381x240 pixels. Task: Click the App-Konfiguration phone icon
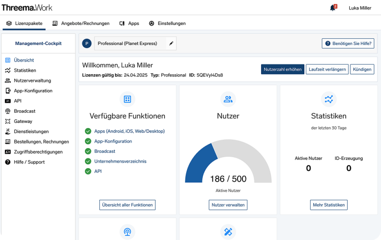(8, 91)
